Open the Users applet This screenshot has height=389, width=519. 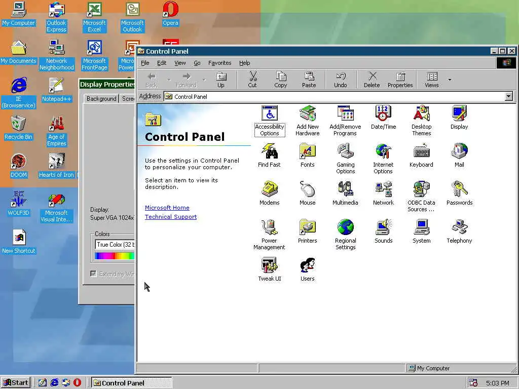tap(308, 269)
